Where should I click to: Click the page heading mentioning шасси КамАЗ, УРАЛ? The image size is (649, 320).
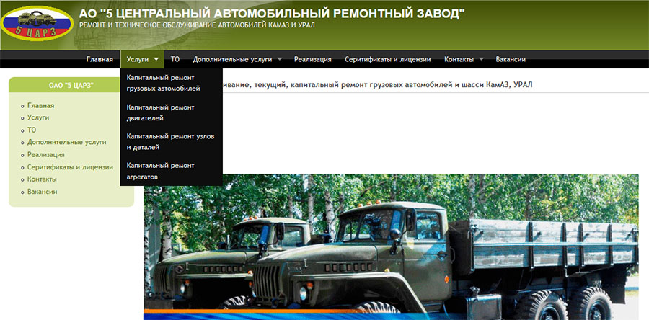pos(377,85)
